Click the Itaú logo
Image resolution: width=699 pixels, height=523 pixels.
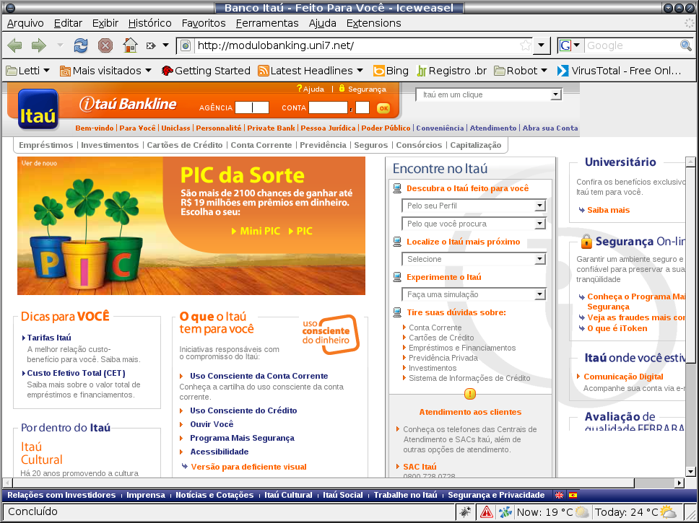[x=38, y=110]
